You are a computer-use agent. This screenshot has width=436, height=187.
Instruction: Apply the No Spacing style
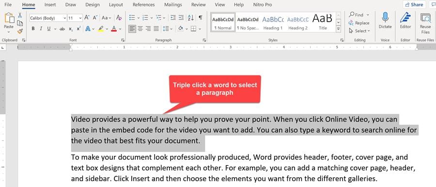[x=248, y=23]
